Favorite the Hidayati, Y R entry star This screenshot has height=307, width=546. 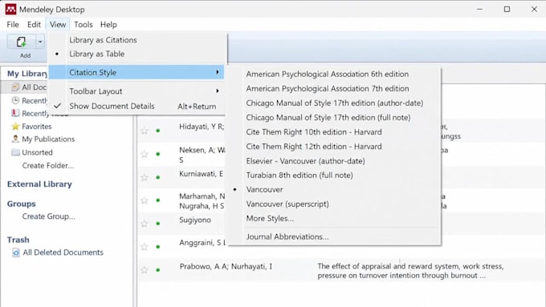tap(145, 131)
